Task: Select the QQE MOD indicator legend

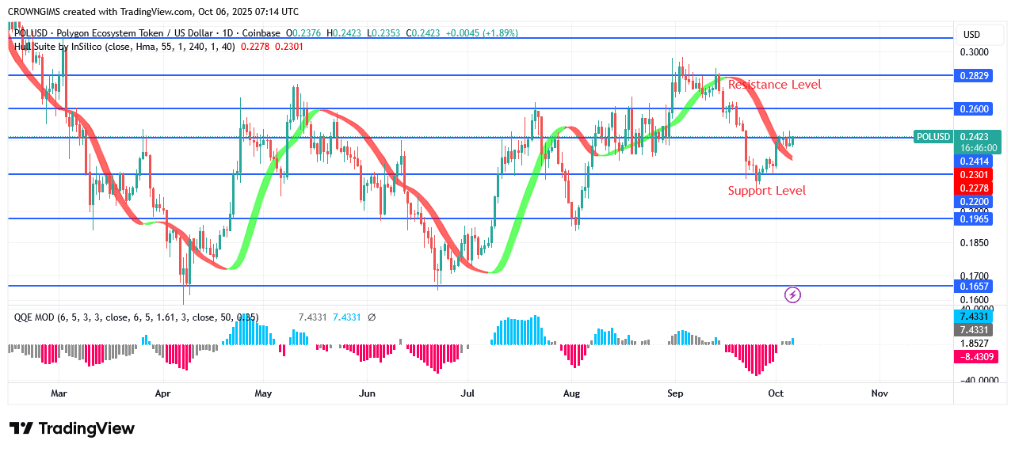Action: (x=36, y=317)
